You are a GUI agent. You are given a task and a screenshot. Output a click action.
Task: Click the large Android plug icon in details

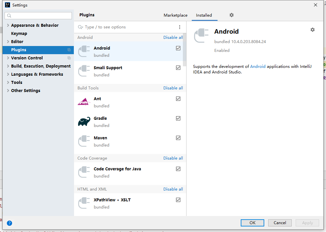tap(201, 36)
